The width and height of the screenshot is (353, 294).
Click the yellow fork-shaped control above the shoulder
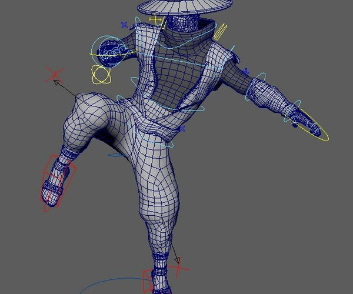tap(220, 32)
